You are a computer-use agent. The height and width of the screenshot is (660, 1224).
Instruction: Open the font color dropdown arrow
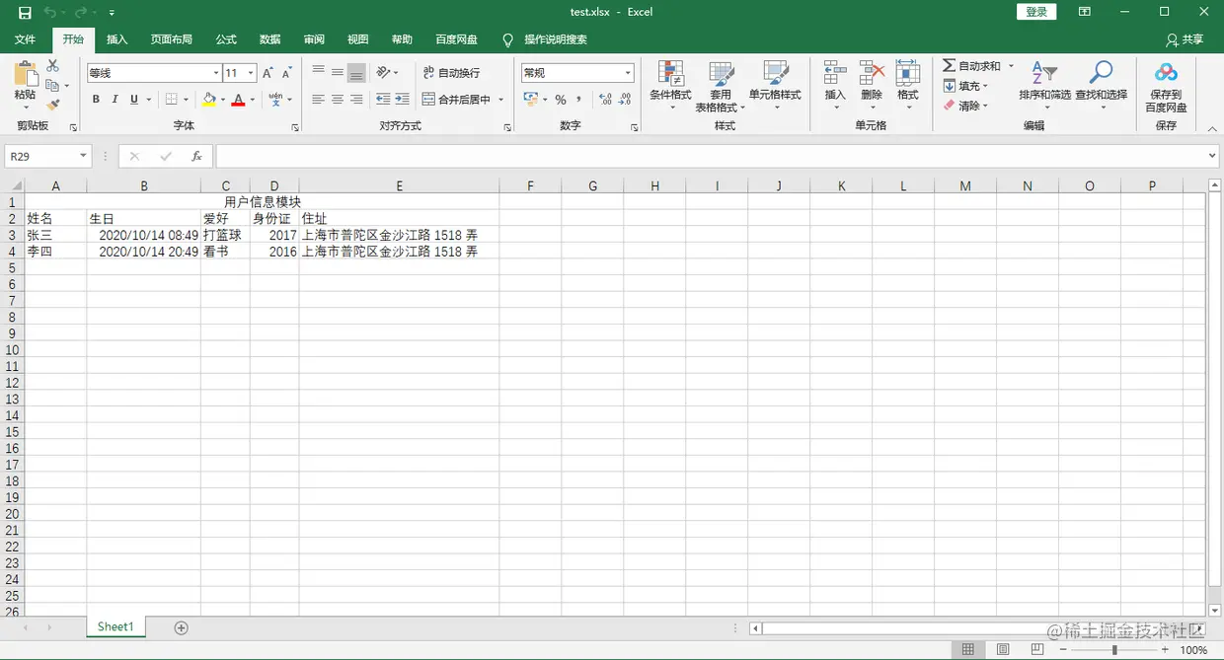coord(253,100)
